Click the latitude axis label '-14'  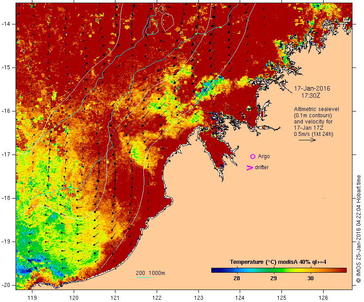[6, 24]
